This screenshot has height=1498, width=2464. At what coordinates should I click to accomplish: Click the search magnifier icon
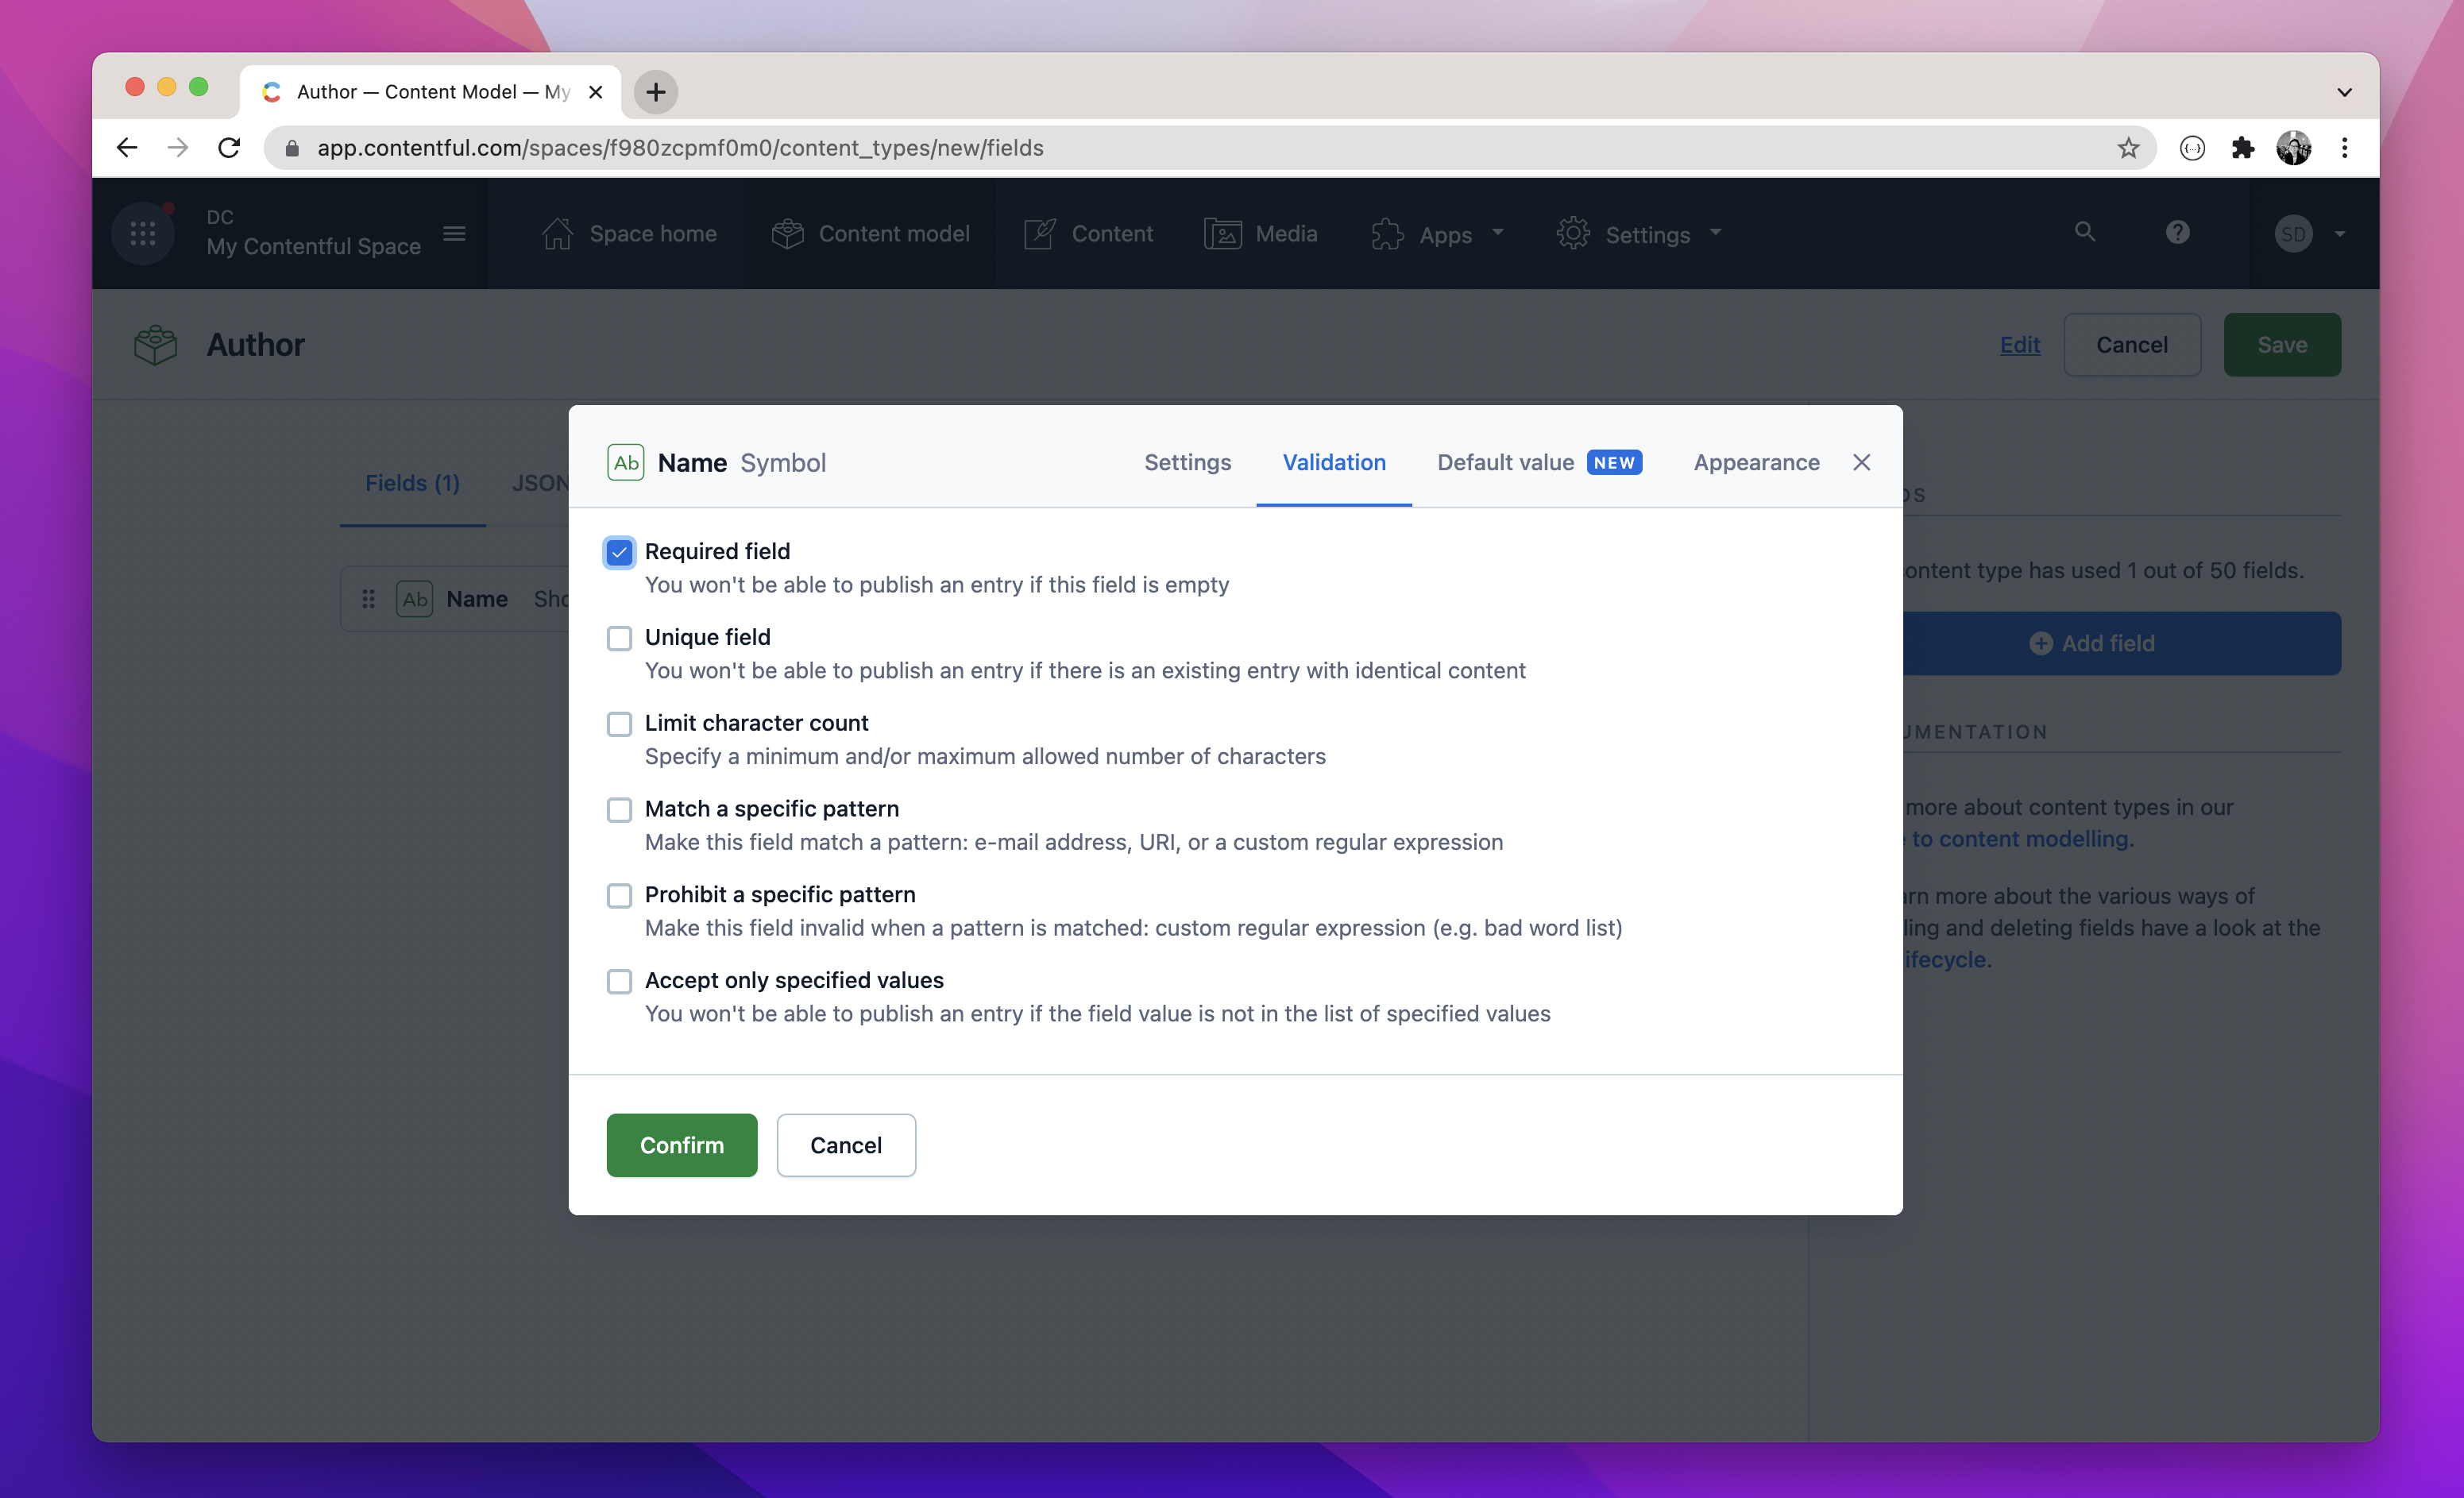(x=2084, y=232)
